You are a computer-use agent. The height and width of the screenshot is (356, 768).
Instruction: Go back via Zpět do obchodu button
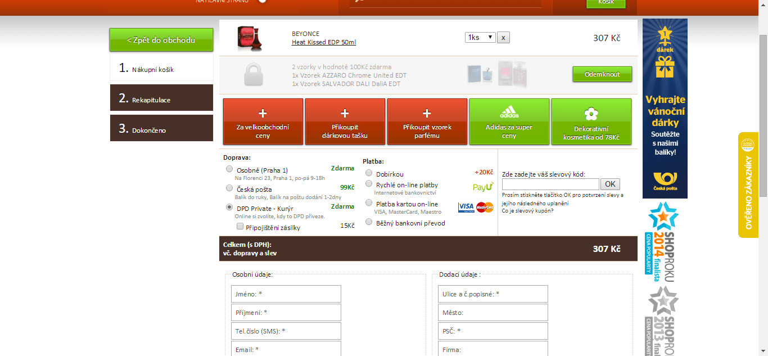161,40
